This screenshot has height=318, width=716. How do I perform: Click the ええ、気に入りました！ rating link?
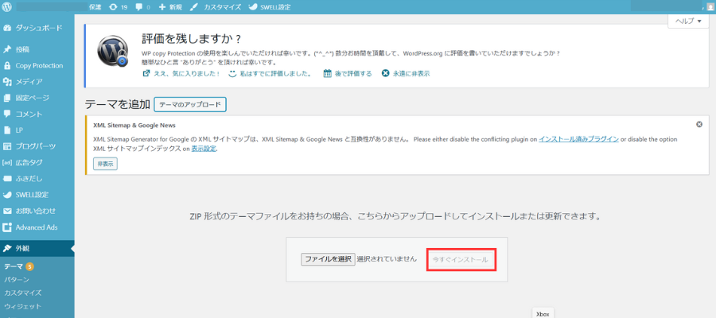pyautogui.click(x=181, y=73)
